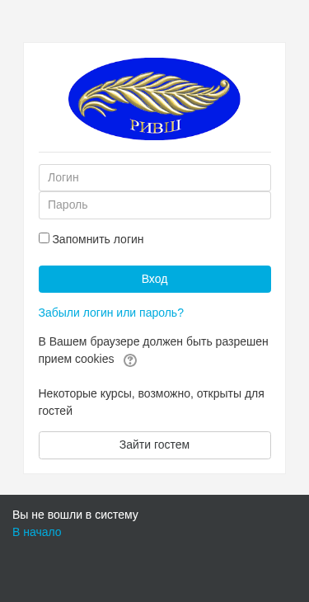Screen dimensions: 309x602
Task: Click the blue oval РИВШ logo
Action: (154, 99)
